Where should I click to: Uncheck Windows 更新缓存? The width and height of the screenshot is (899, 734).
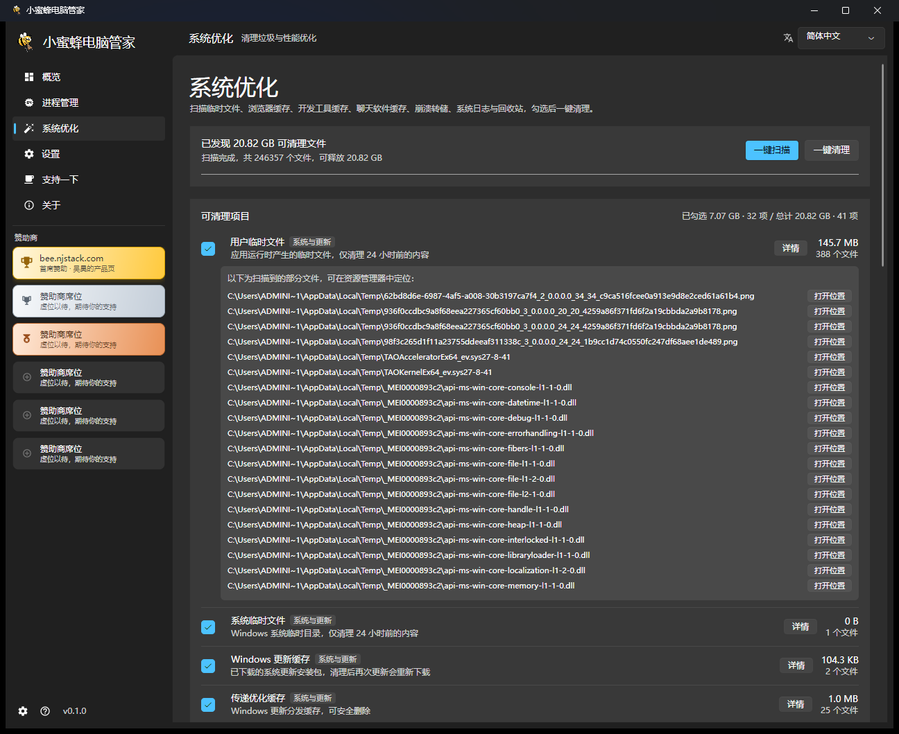(x=208, y=666)
